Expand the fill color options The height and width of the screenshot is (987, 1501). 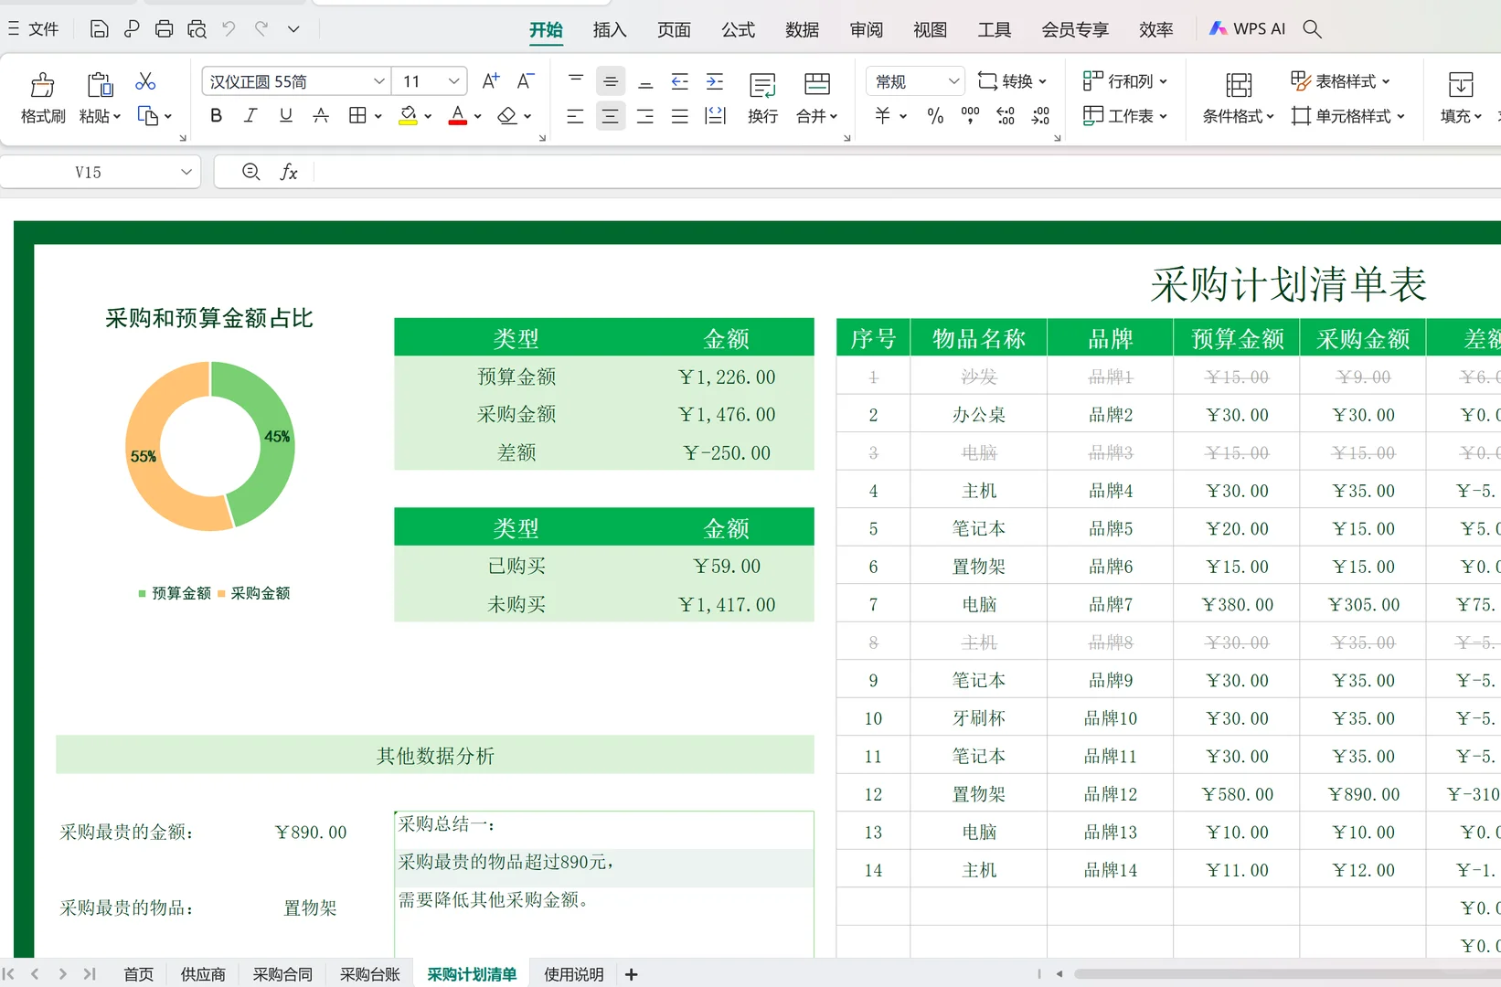(x=427, y=115)
